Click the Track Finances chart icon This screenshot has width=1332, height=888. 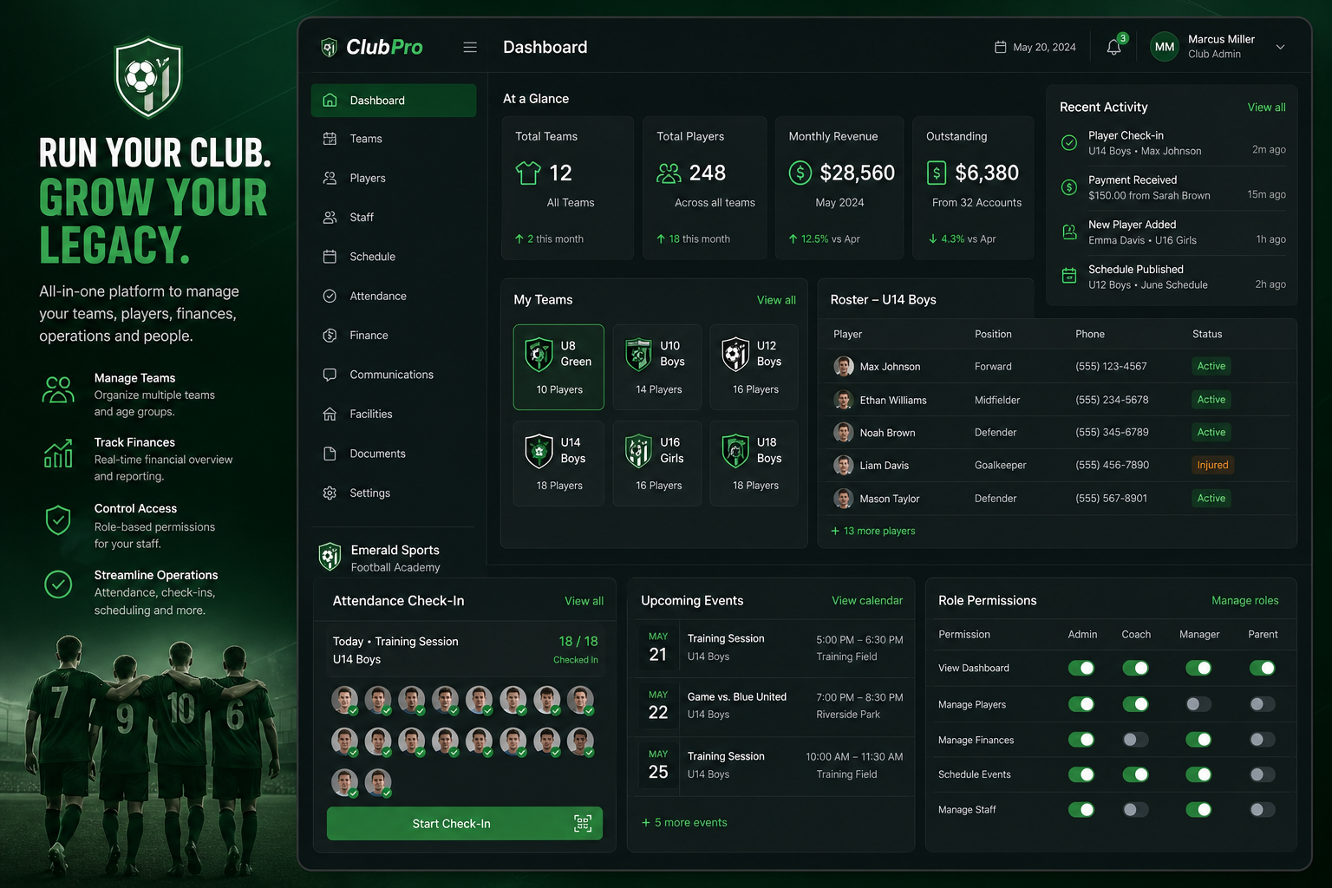58,454
